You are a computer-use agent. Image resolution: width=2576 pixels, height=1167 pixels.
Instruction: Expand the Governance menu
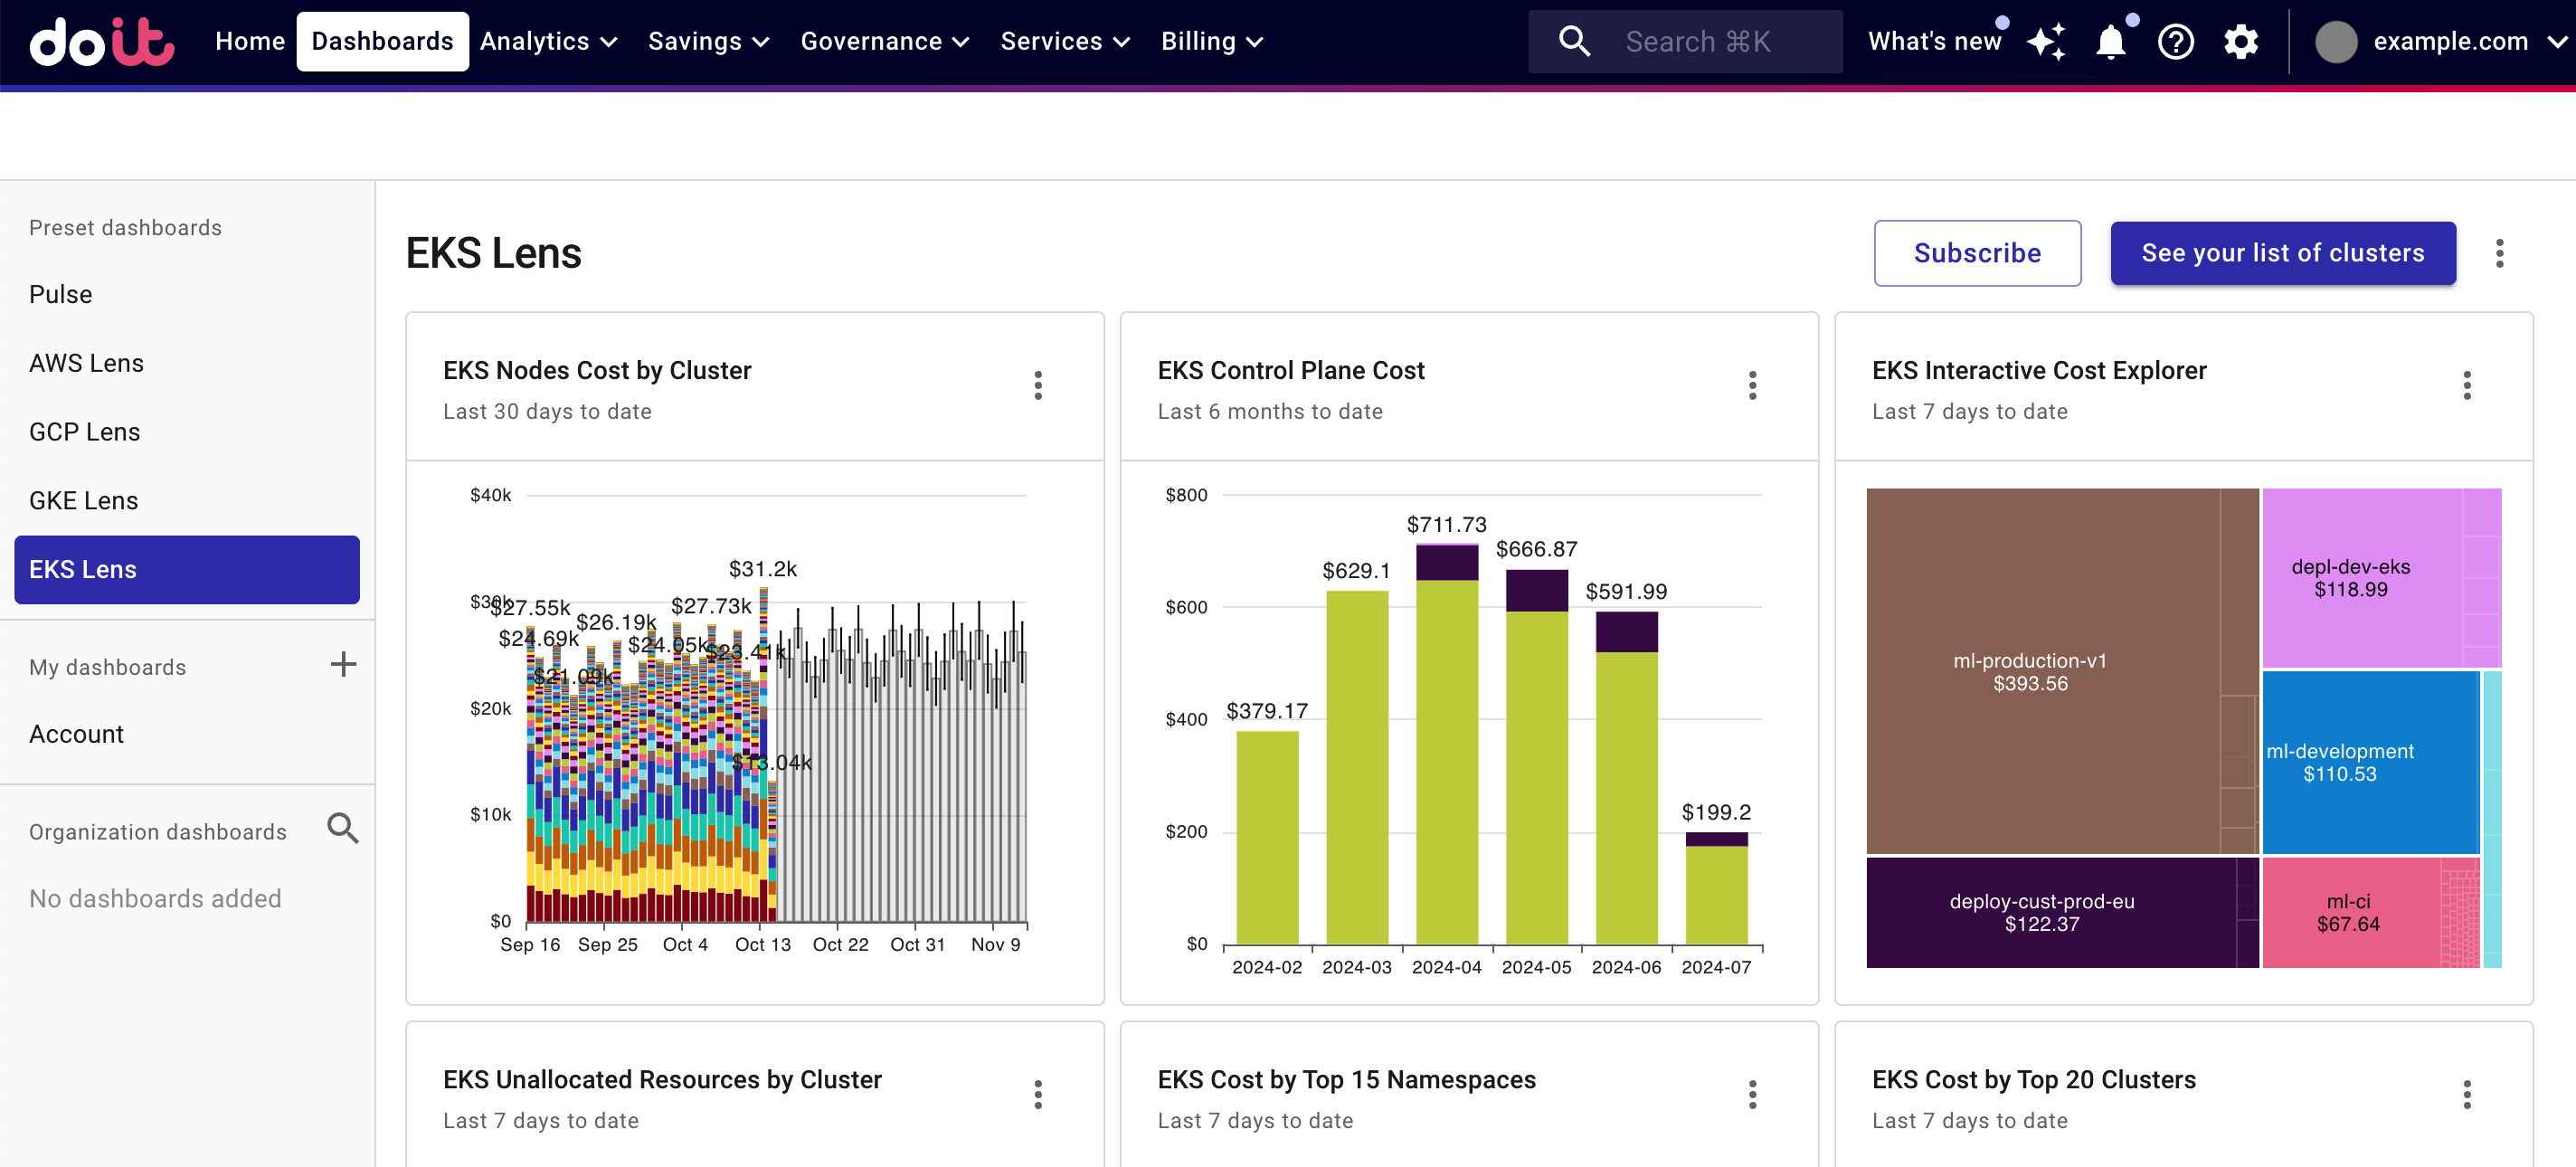click(884, 41)
